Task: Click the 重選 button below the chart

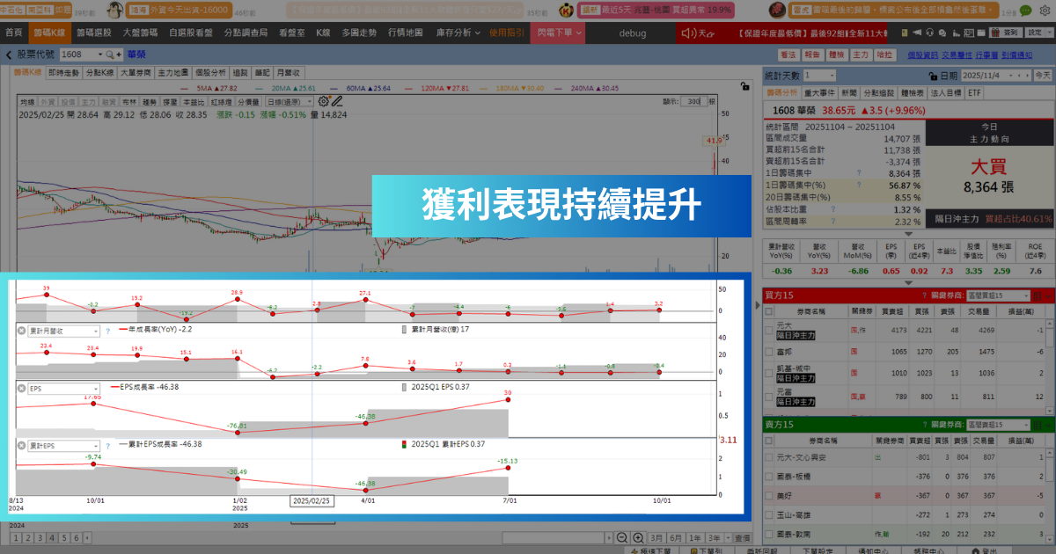Action: pos(742,537)
